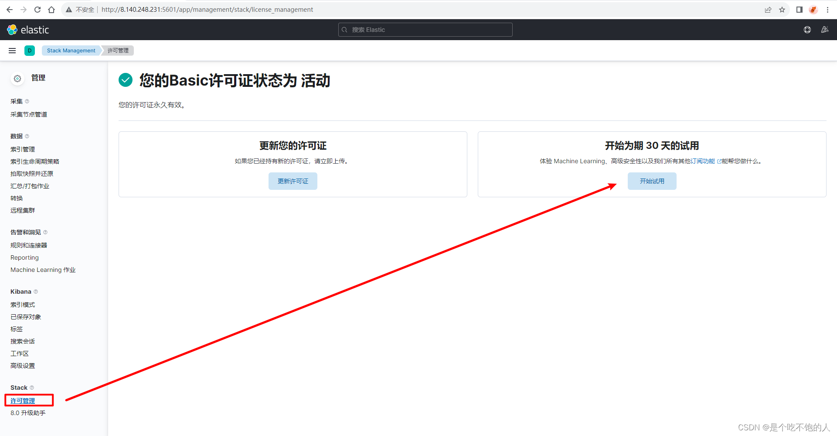Click the 许可管理 breadcrumb
This screenshot has height=436, width=837.
(x=118, y=51)
